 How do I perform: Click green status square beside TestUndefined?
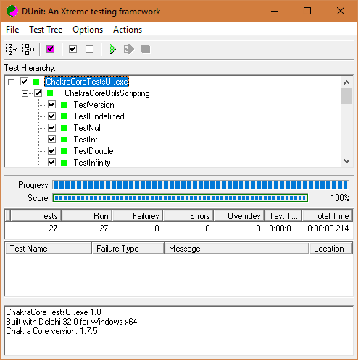[x=64, y=116]
